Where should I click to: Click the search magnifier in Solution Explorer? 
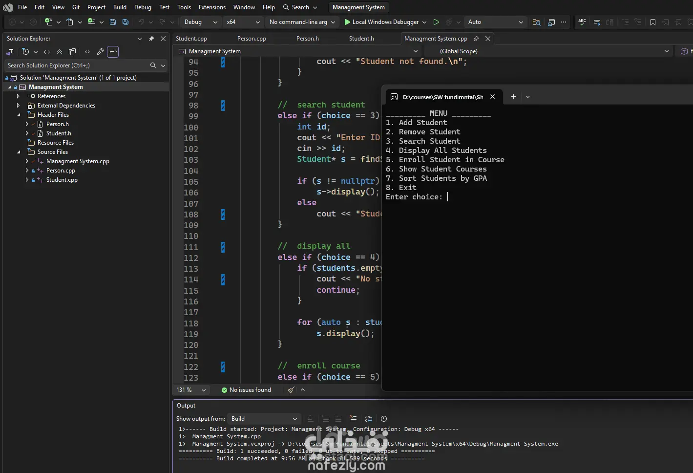[153, 65]
